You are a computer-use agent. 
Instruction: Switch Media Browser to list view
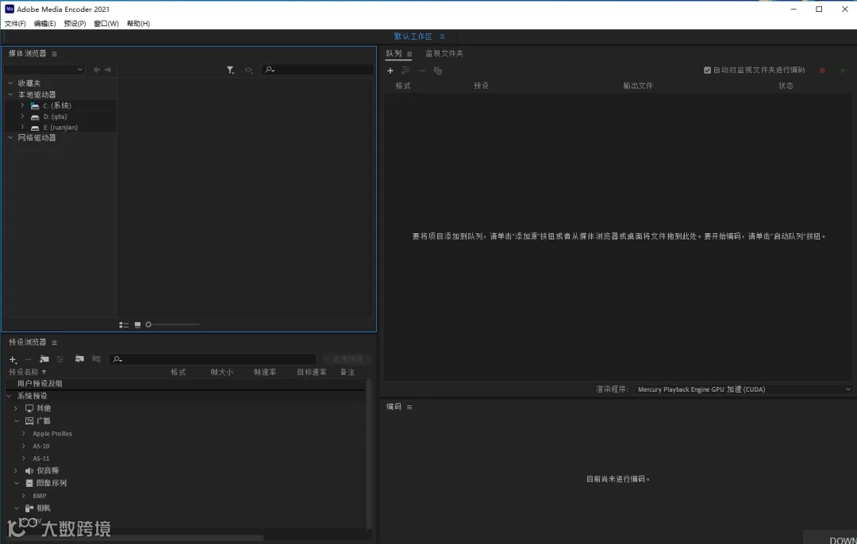point(124,324)
